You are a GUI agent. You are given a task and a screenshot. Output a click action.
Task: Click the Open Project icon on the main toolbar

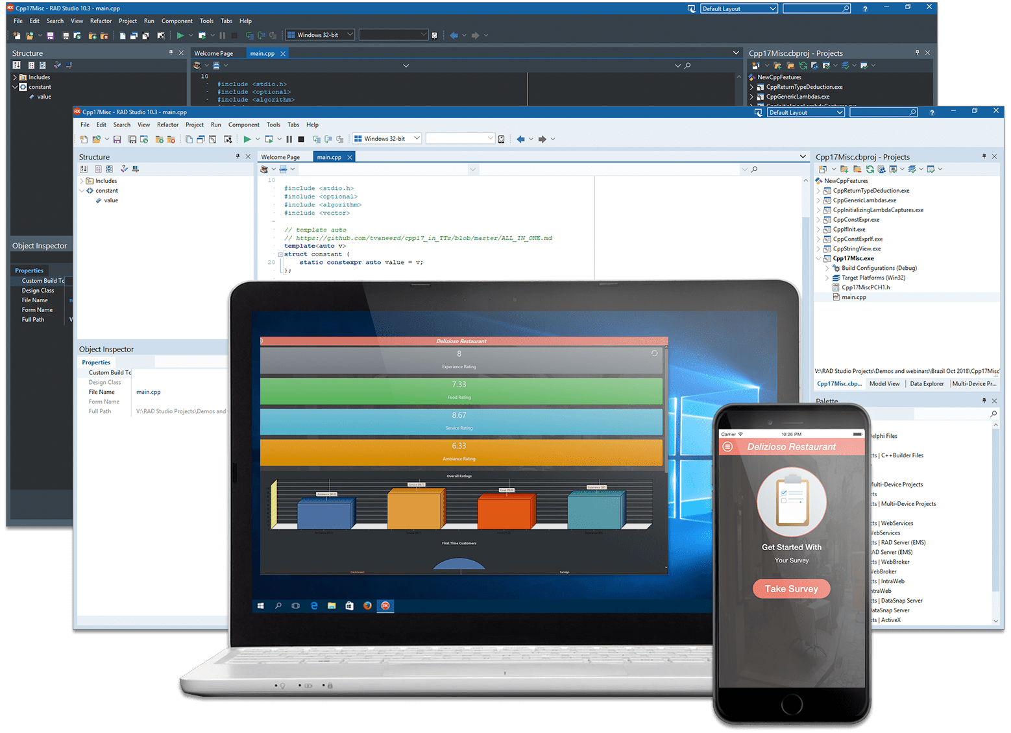(x=98, y=139)
